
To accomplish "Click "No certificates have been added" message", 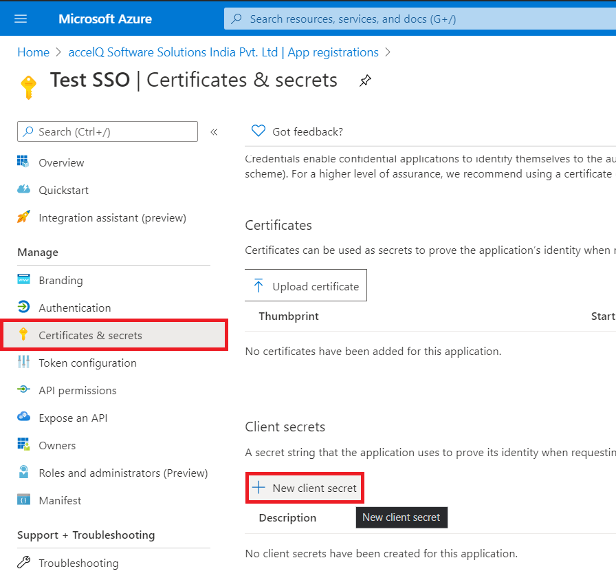I will (373, 351).
